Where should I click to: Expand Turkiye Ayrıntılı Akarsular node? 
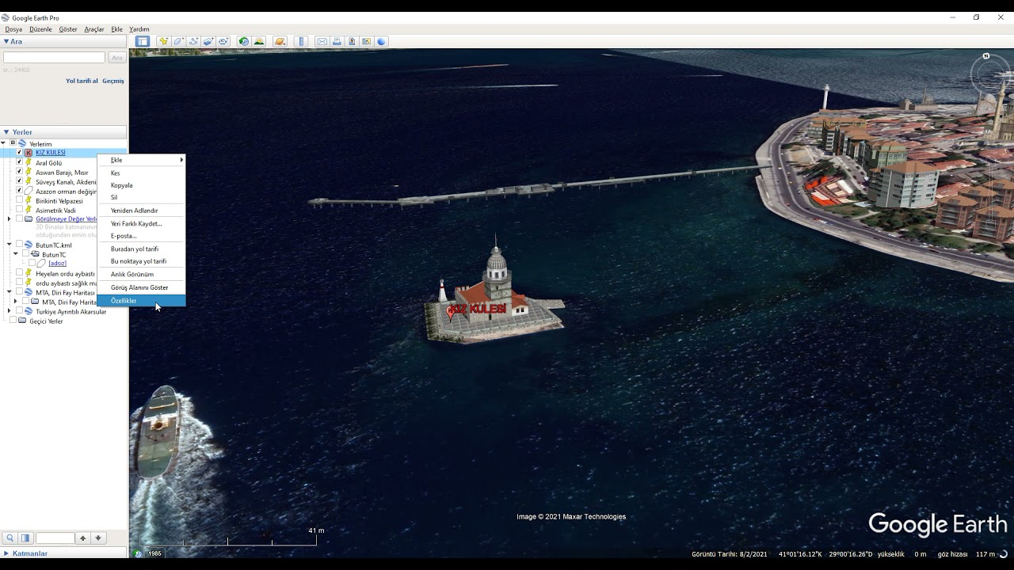tap(10, 311)
